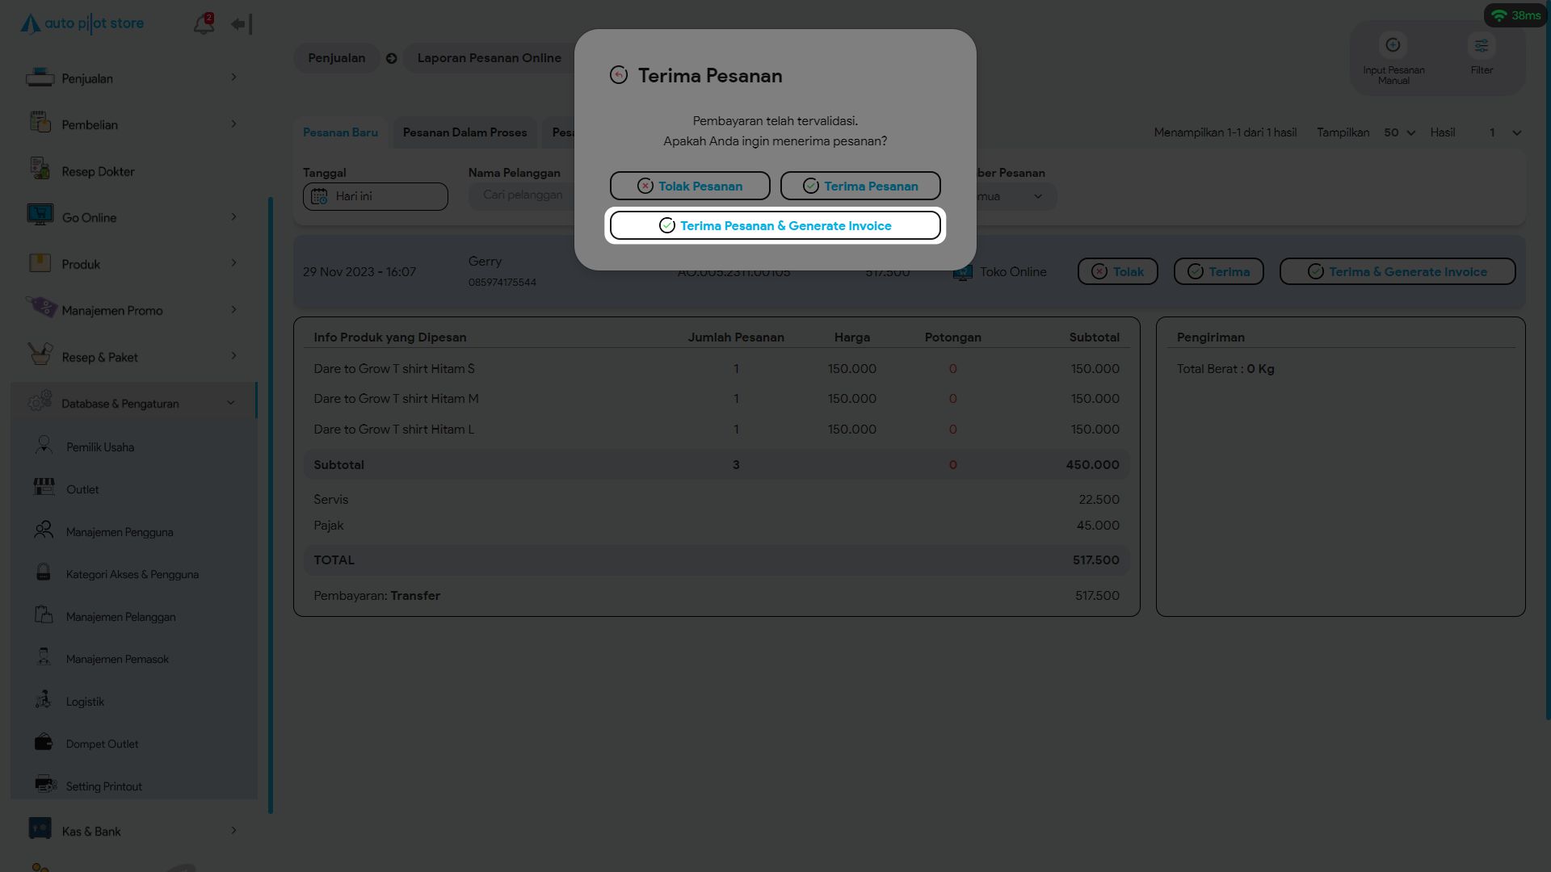Open the Filter icon
Screen dimensions: 1551x872
(x=1481, y=46)
